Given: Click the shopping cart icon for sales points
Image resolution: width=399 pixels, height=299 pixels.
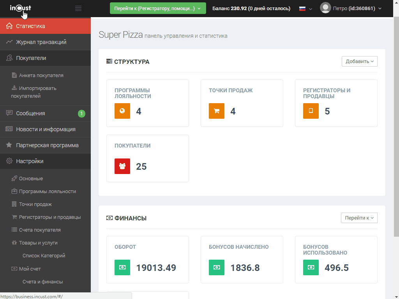Looking at the screenshot, I should pos(216,111).
